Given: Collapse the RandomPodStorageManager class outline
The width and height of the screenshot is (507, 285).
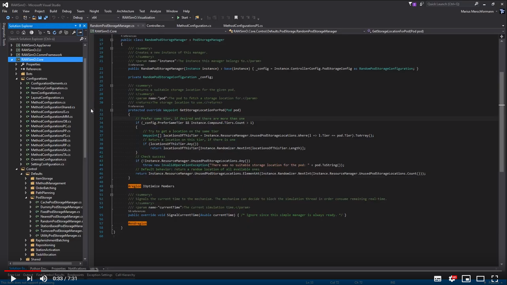Looking at the screenshot, I should 112,40.
